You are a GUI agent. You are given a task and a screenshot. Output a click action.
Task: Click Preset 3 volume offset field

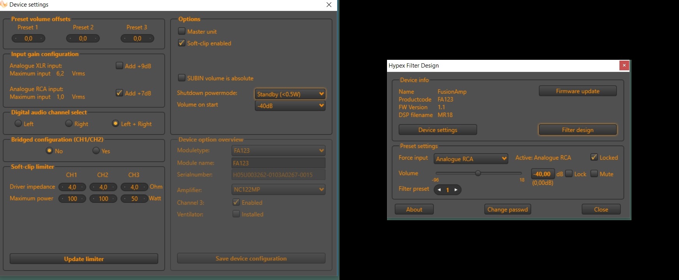(x=137, y=38)
